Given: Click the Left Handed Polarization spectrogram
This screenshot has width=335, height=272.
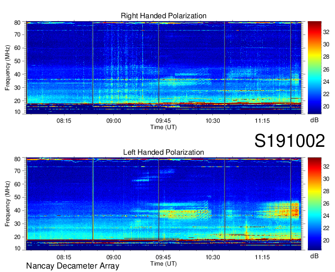Looking at the screenshot, I should 164,204.
